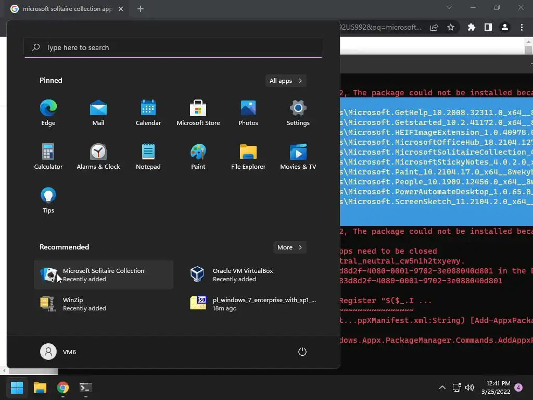
Task: Open Microsoft Solitaire Collection recommendation
Action: coord(104,275)
